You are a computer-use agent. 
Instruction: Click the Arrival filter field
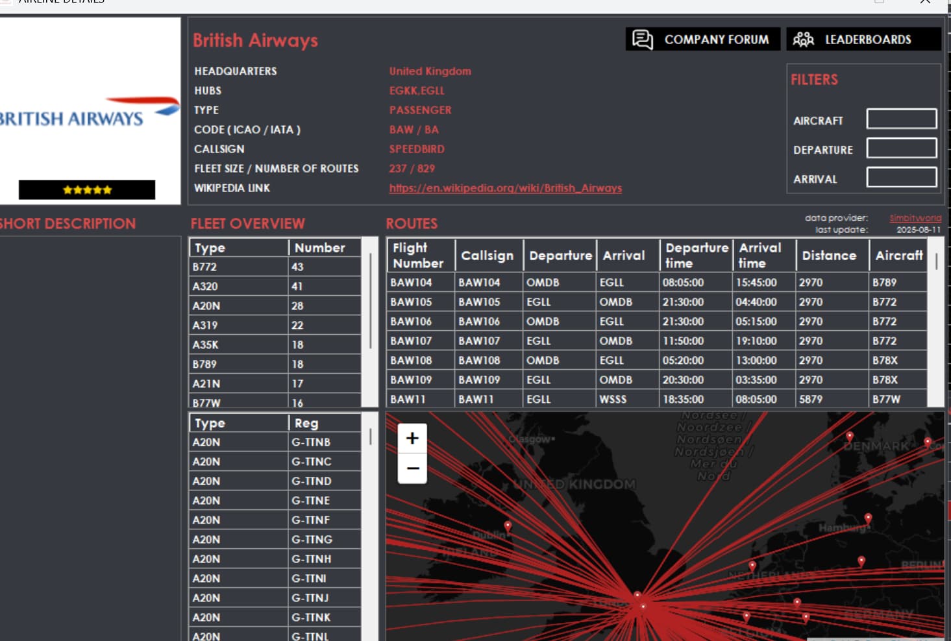click(902, 177)
